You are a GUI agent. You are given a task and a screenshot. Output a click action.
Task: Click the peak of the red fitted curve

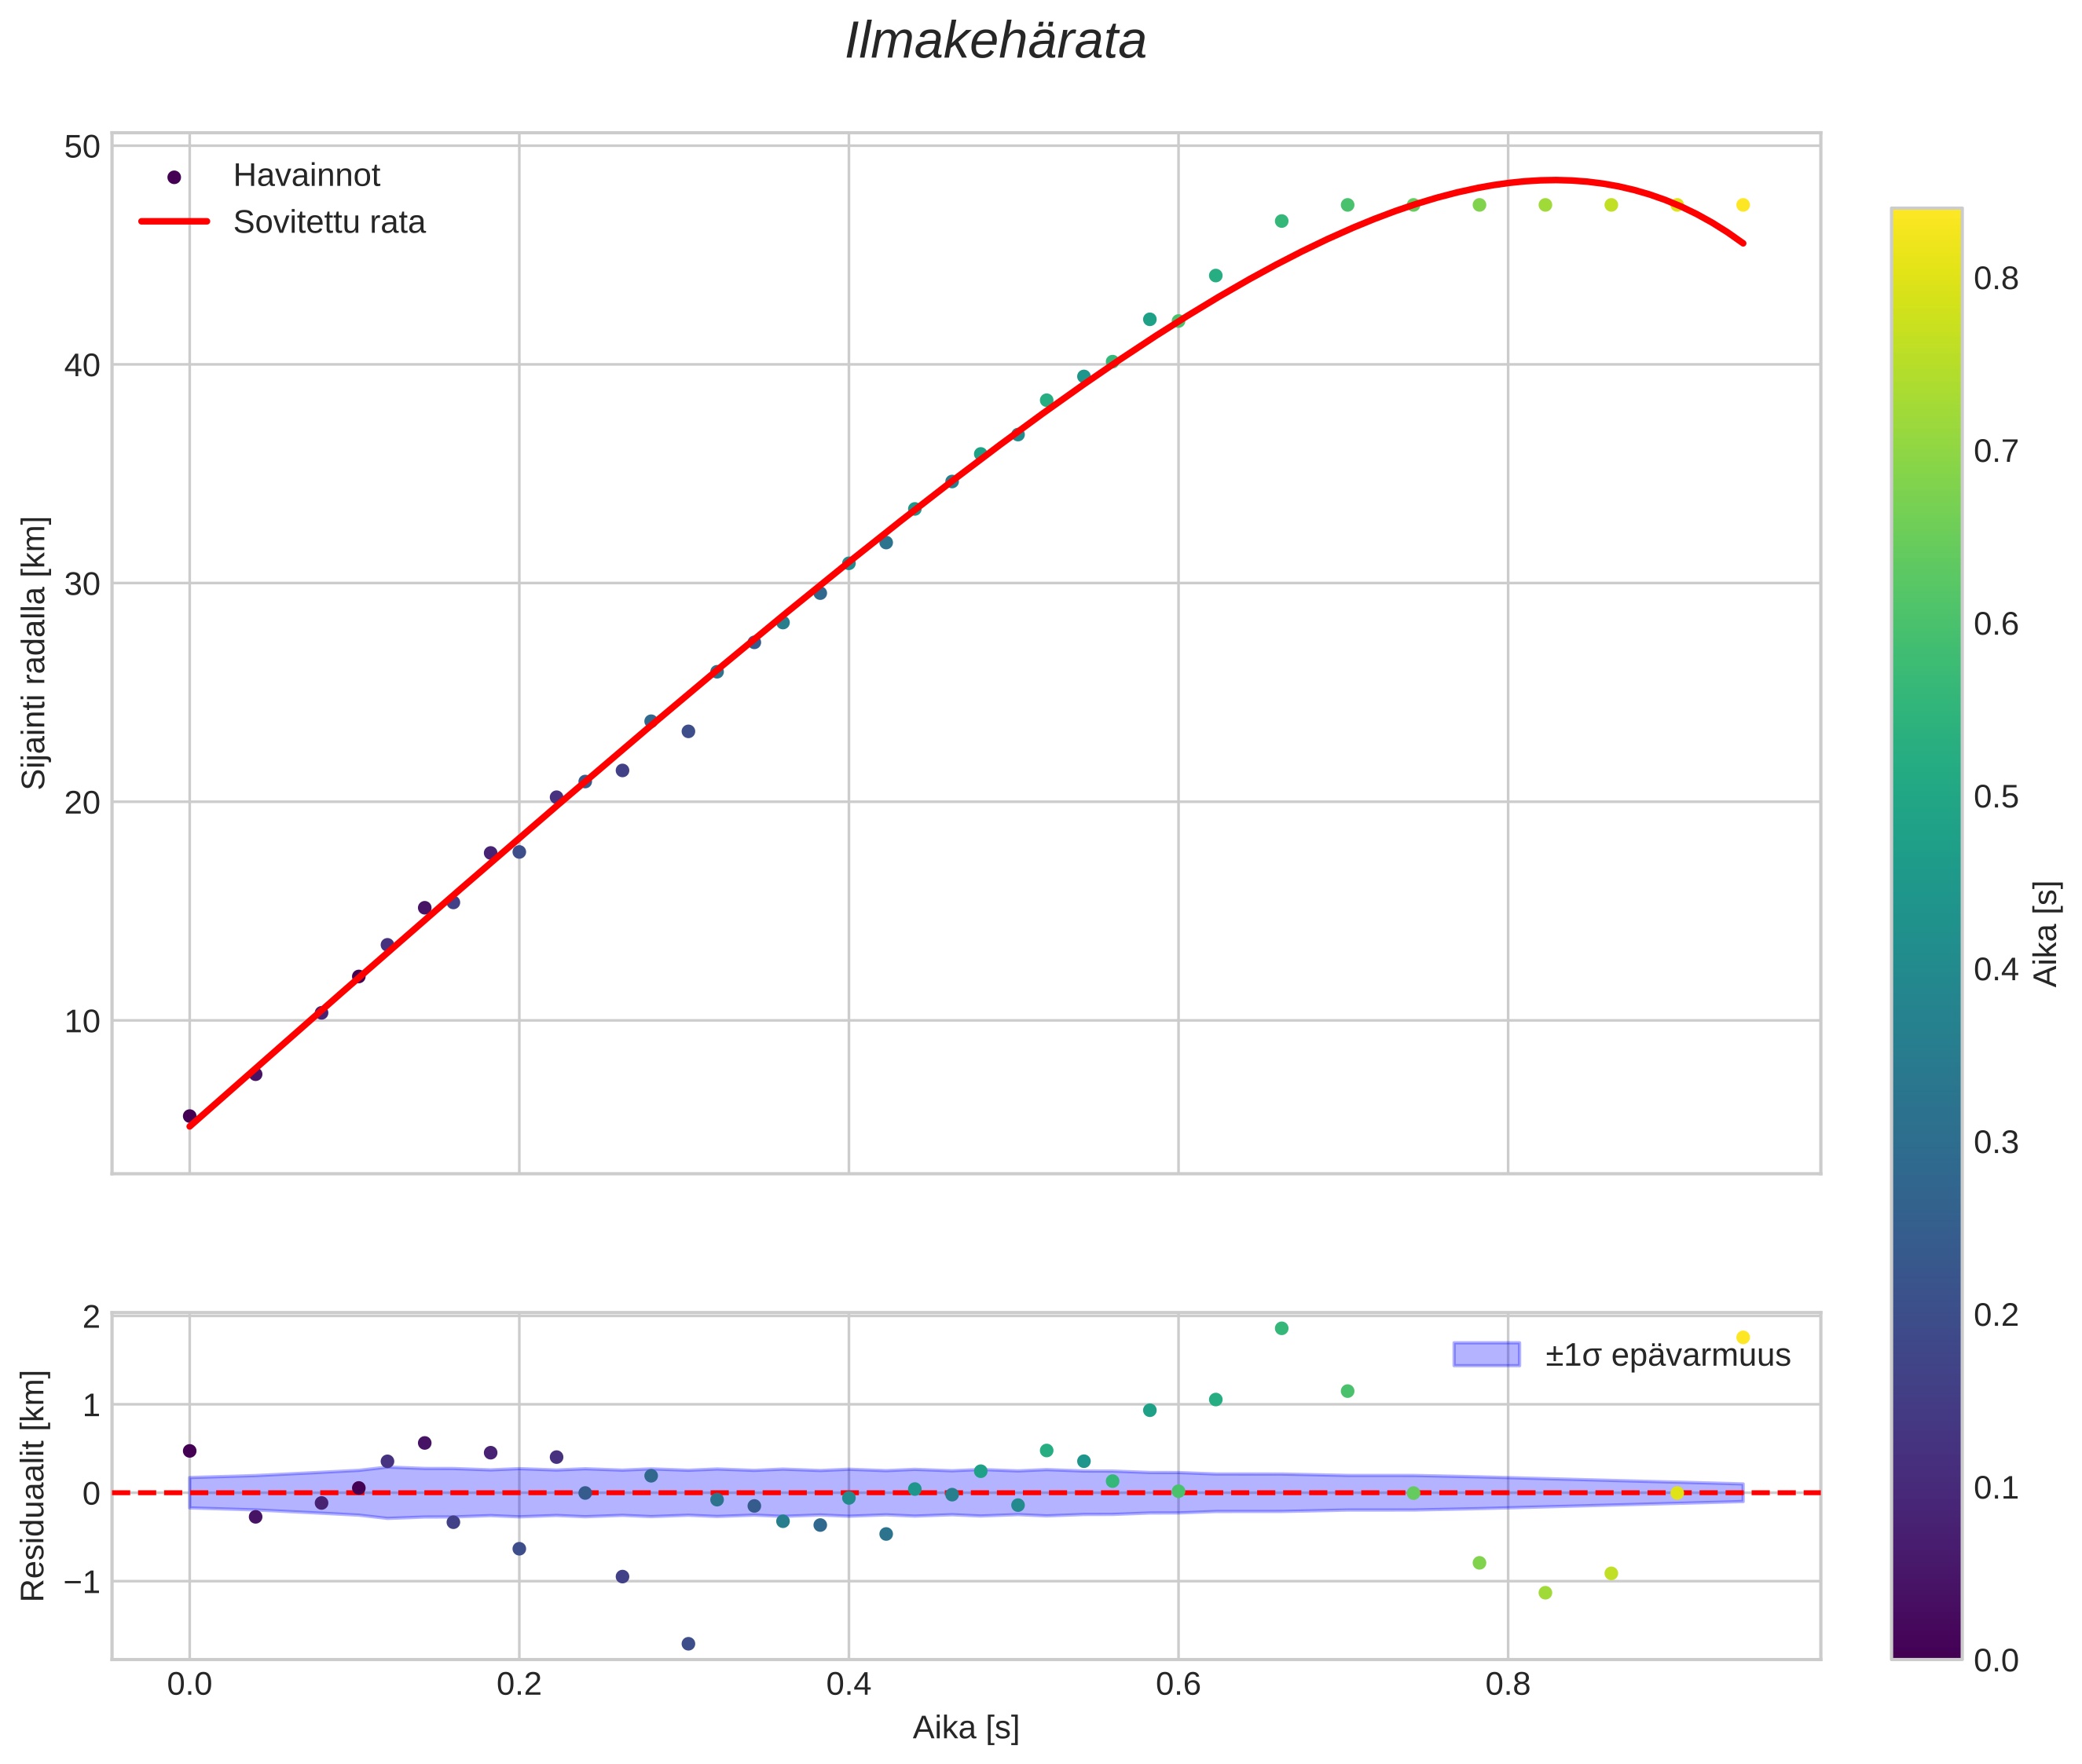coord(1552,180)
